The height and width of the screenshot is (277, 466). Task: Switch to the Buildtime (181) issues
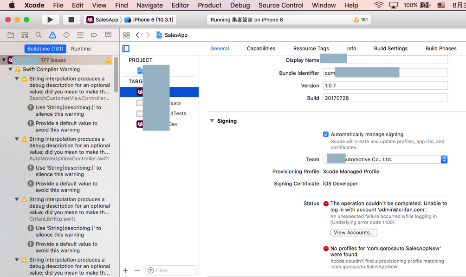45,48
